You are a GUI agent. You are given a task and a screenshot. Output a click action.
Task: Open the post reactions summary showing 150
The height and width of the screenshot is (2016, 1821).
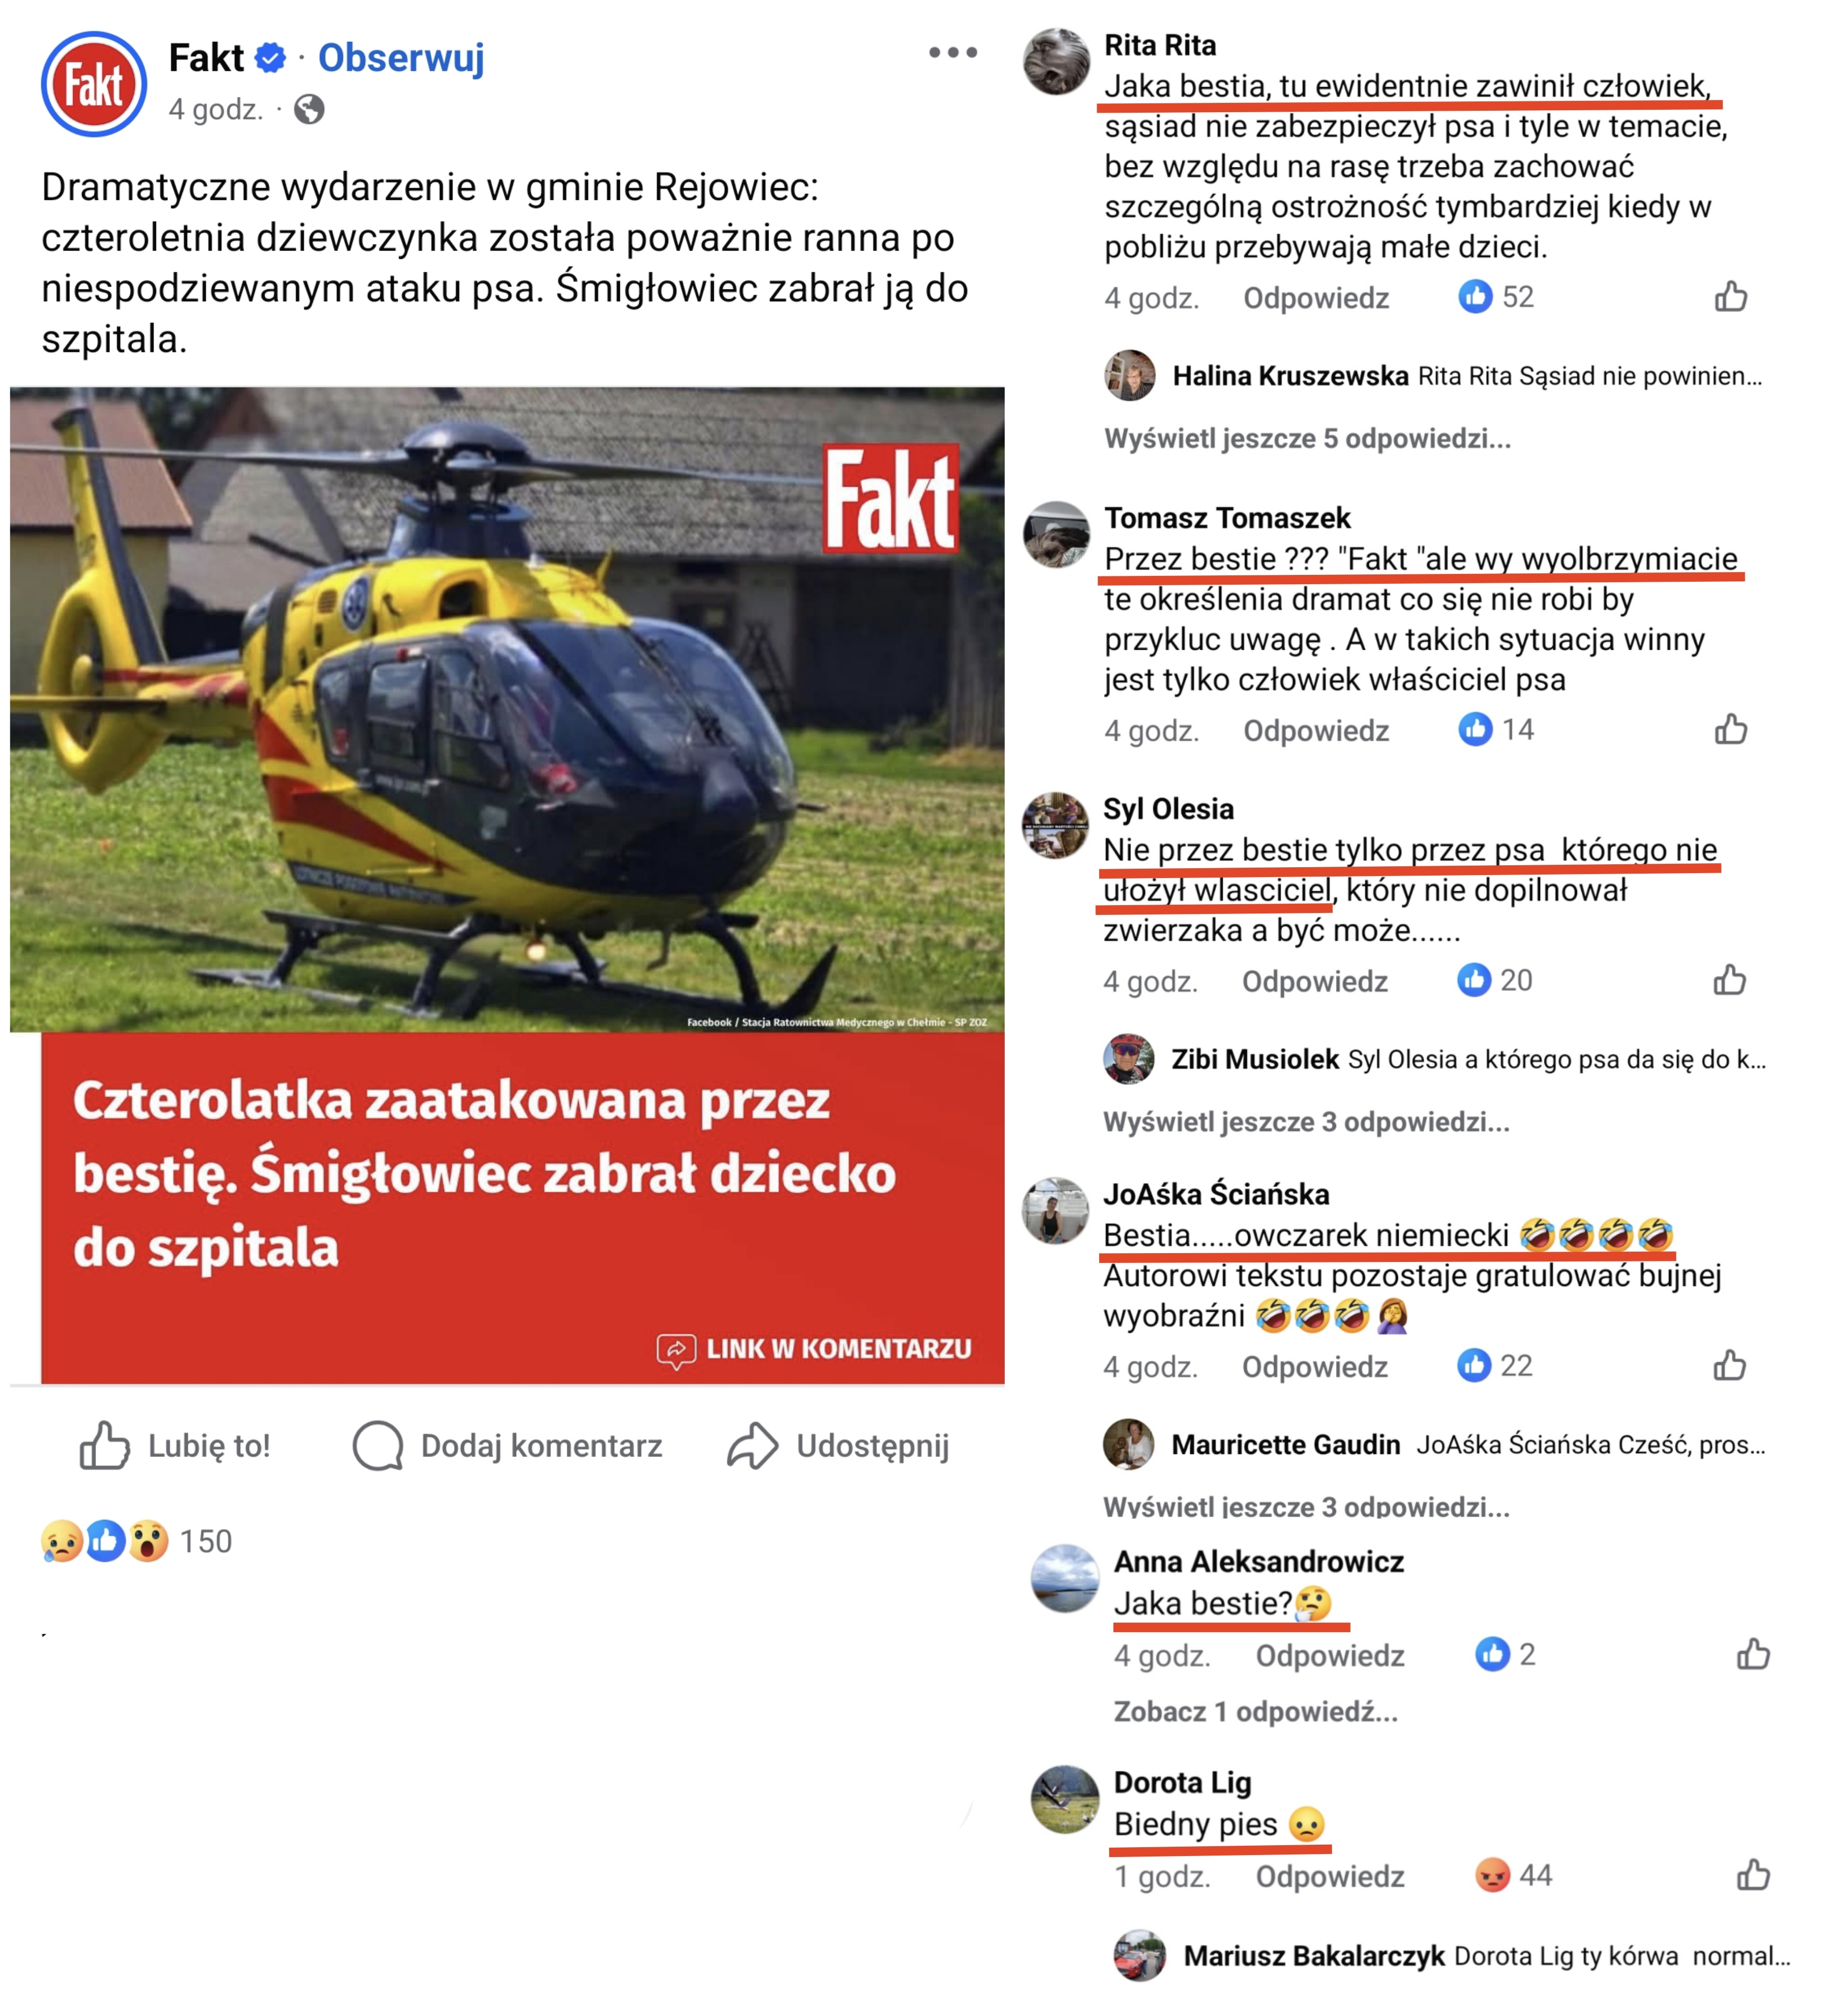[136, 1541]
